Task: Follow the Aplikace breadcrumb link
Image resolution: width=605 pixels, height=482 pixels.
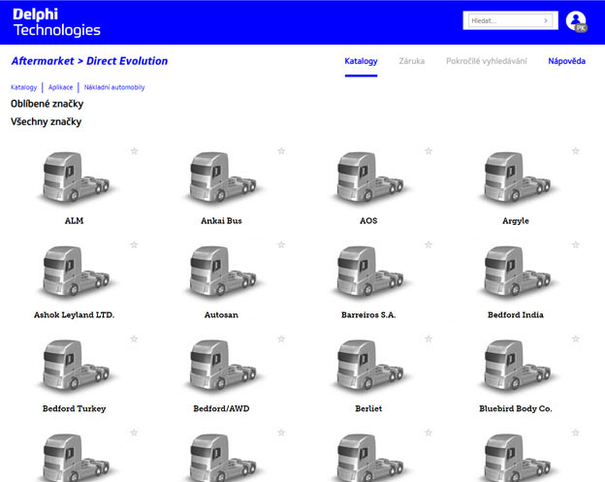Action: pyautogui.click(x=60, y=87)
